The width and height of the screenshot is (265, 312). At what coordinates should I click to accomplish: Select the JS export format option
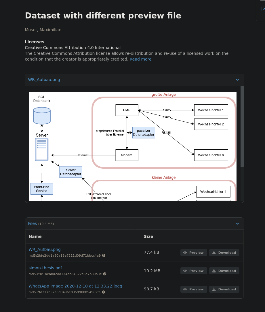[x=263, y=8]
